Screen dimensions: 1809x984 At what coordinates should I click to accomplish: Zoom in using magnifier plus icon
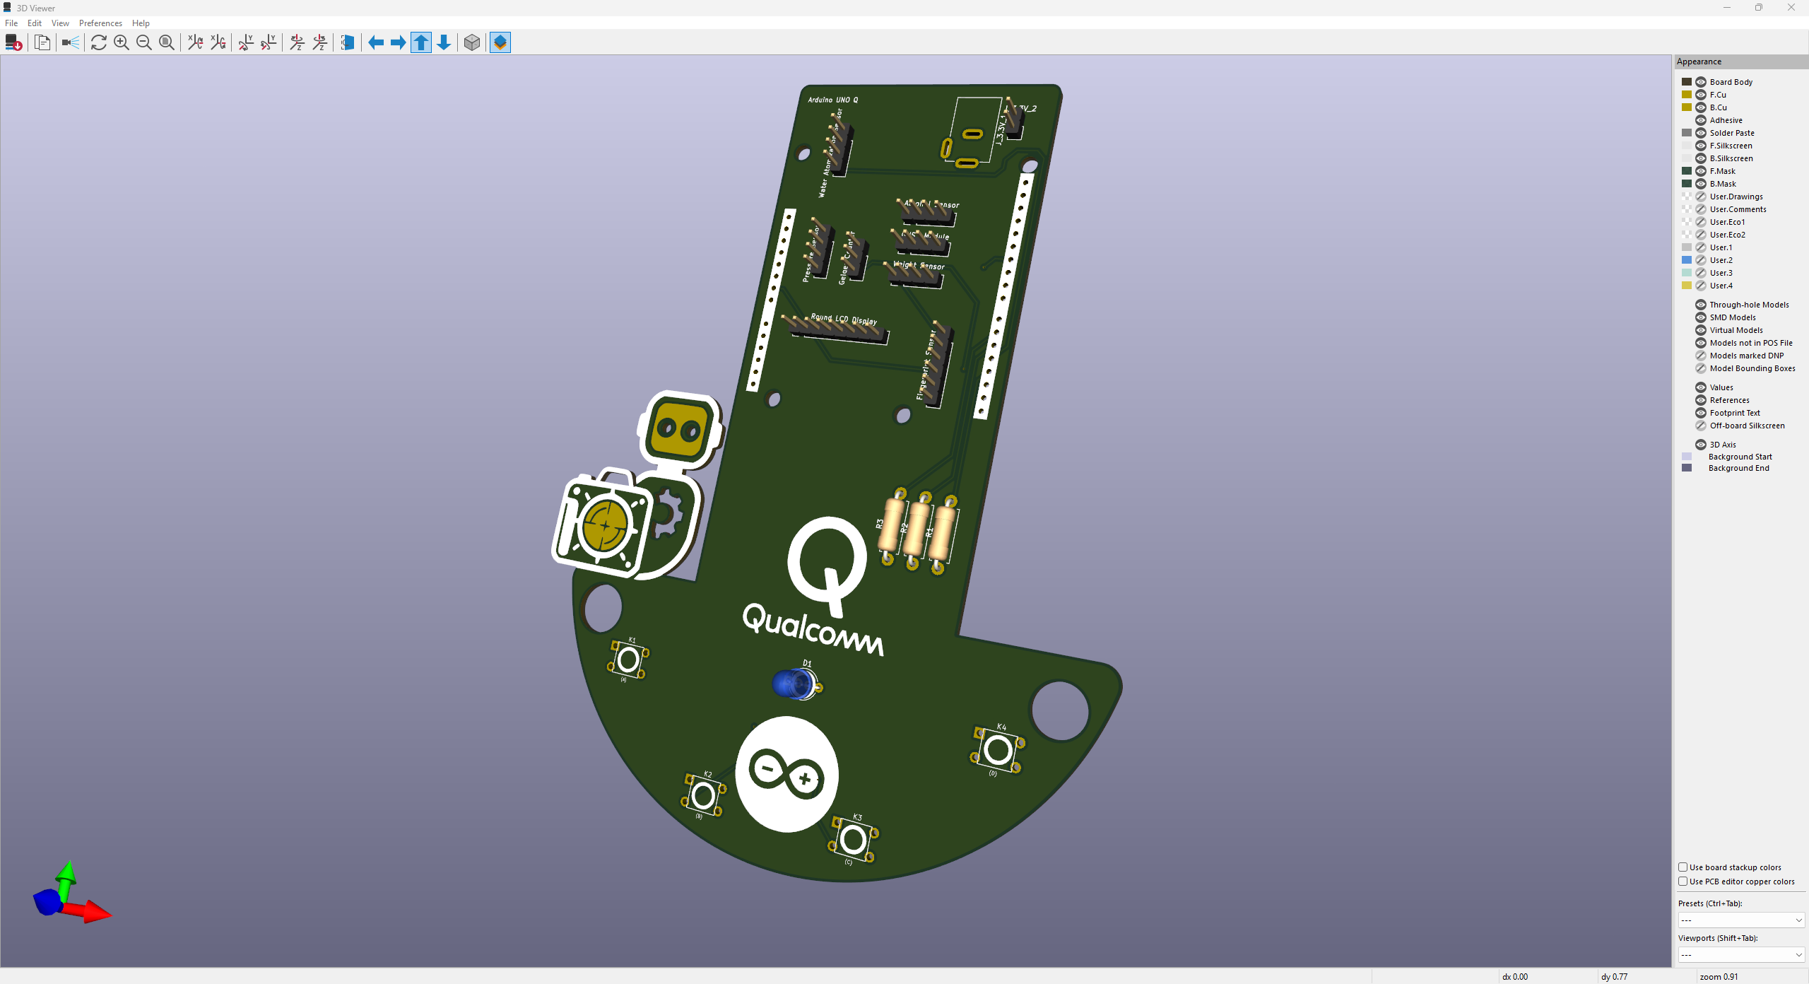point(122,42)
